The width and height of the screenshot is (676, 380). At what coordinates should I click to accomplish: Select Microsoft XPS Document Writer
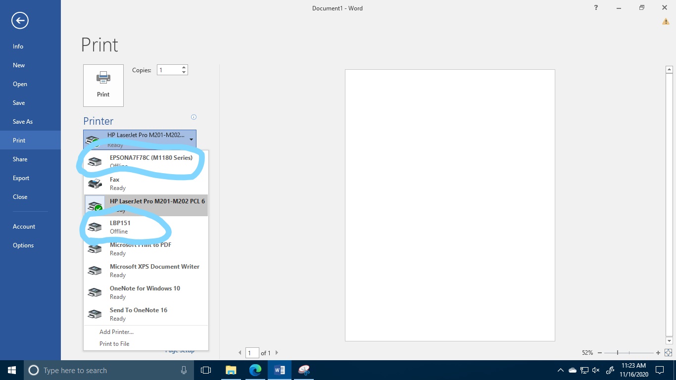pyautogui.click(x=146, y=271)
